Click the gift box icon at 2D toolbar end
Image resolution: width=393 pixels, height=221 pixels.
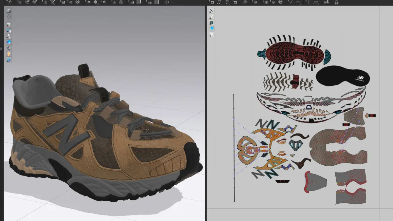coord(336,2)
